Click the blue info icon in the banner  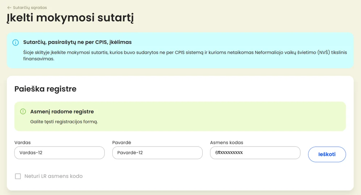click(15, 42)
